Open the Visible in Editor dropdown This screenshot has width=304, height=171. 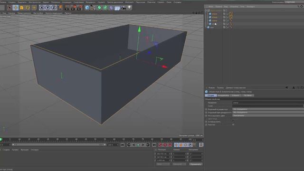coord(268,109)
